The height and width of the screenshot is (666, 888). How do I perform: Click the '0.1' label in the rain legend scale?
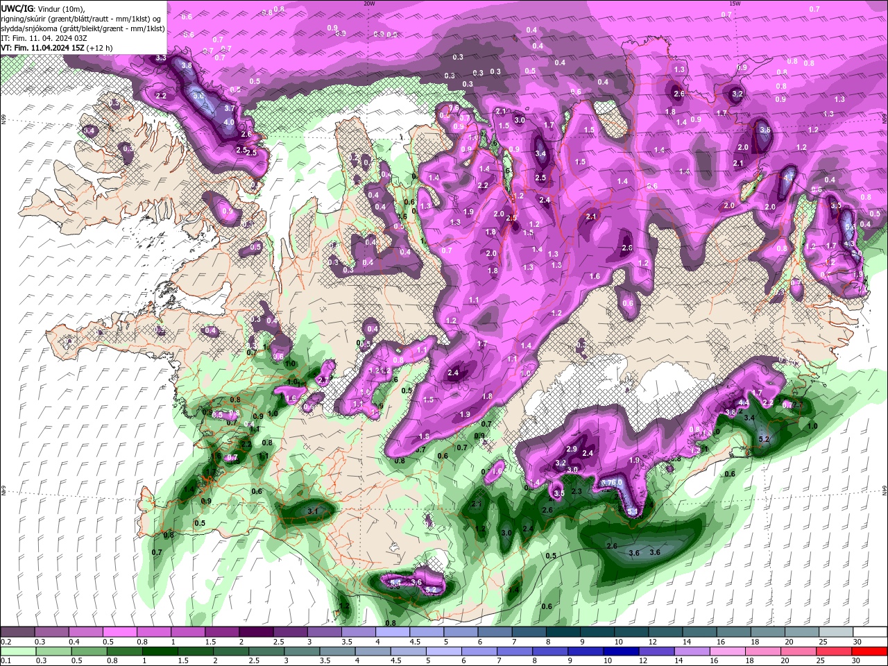(6, 660)
